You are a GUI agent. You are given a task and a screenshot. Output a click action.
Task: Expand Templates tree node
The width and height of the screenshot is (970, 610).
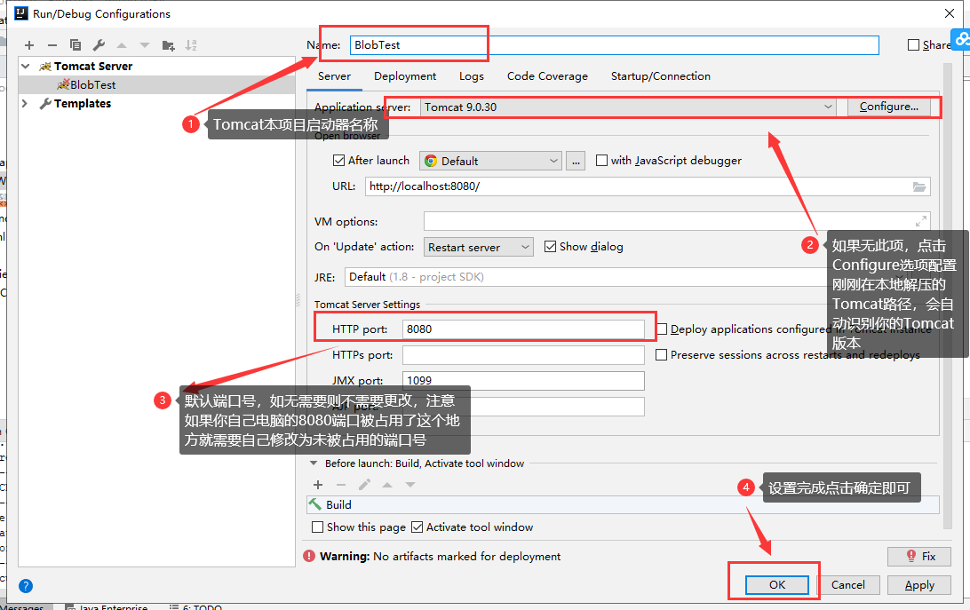pos(26,103)
